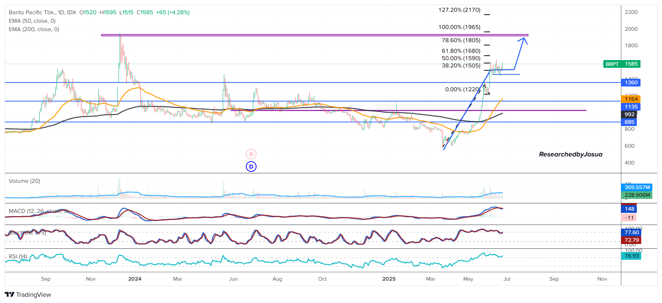Viewport: 662px width, 303px height.
Task: Click the 369.557M volume value tag
Action: pyautogui.click(x=637, y=187)
